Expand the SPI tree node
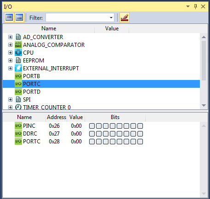The image size is (210, 199). (10, 99)
